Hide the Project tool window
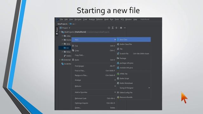Viewport: 203px width, 114px height. (125, 28)
